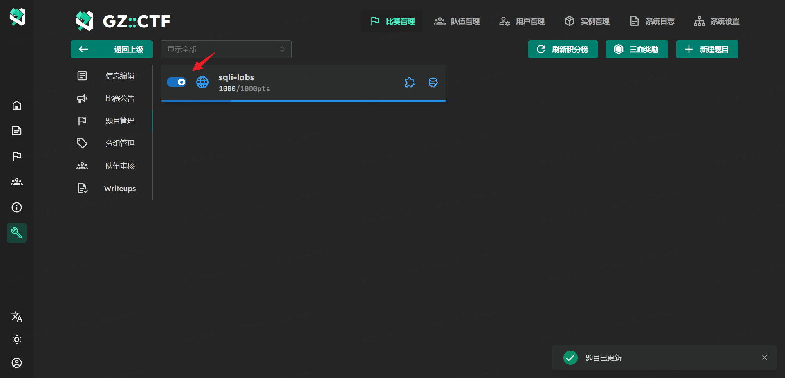Open the games flag icon in the sidebar
The height and width of the screenshot is (378, 785).
pos(17,156)
